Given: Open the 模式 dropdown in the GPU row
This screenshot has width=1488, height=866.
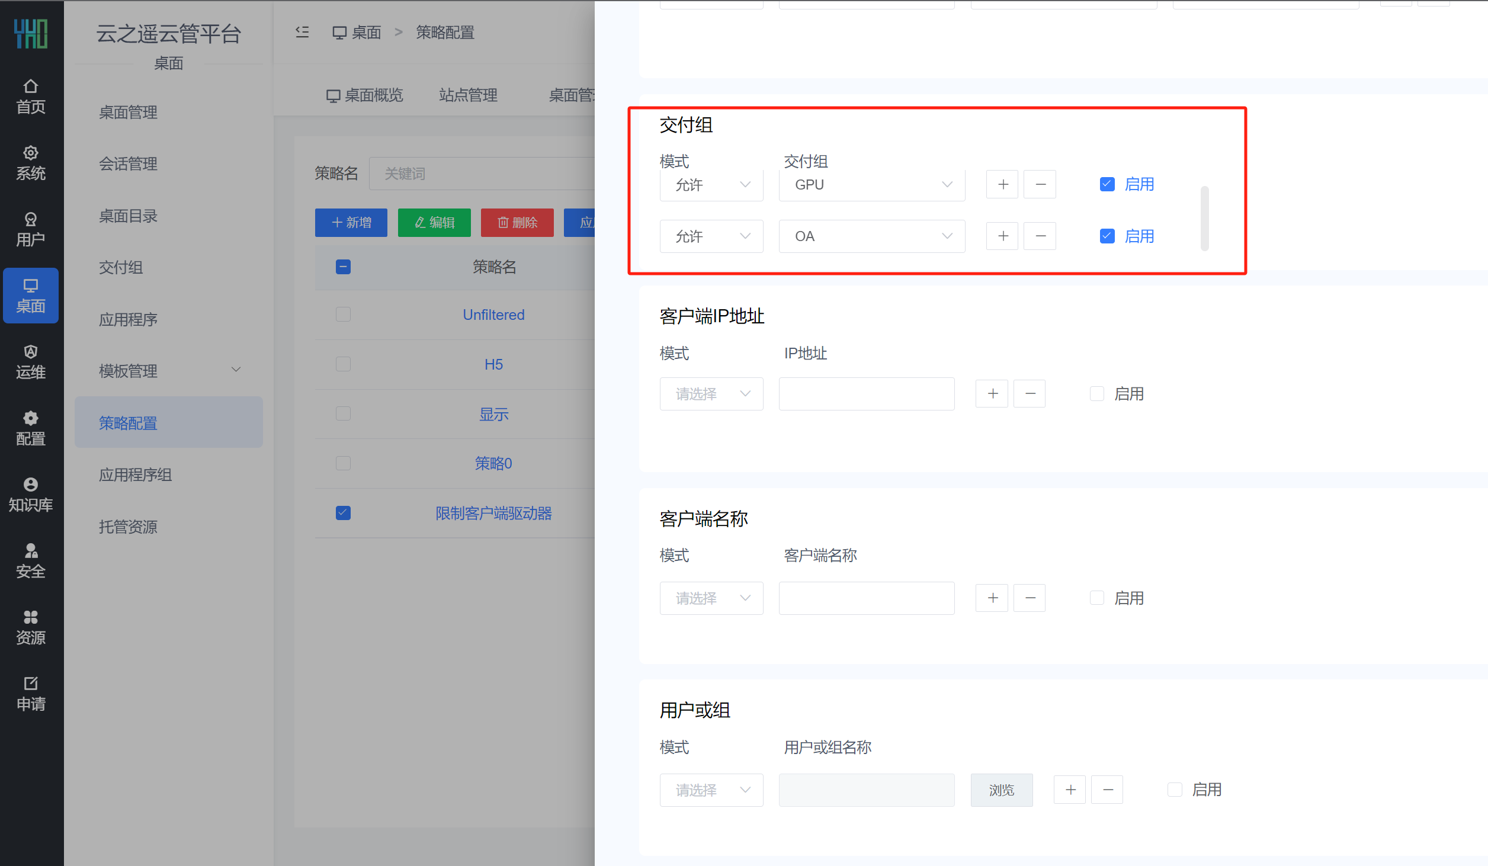Looking at the screenshot, I should [711, 185].
